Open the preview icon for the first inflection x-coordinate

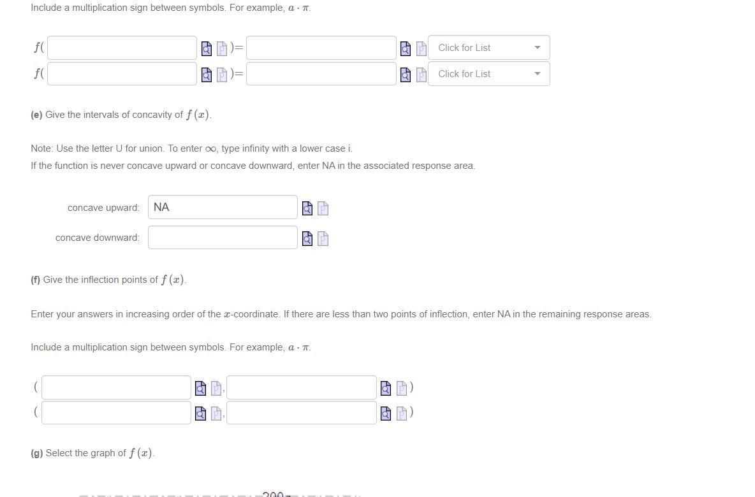click(x=201, y=387)
